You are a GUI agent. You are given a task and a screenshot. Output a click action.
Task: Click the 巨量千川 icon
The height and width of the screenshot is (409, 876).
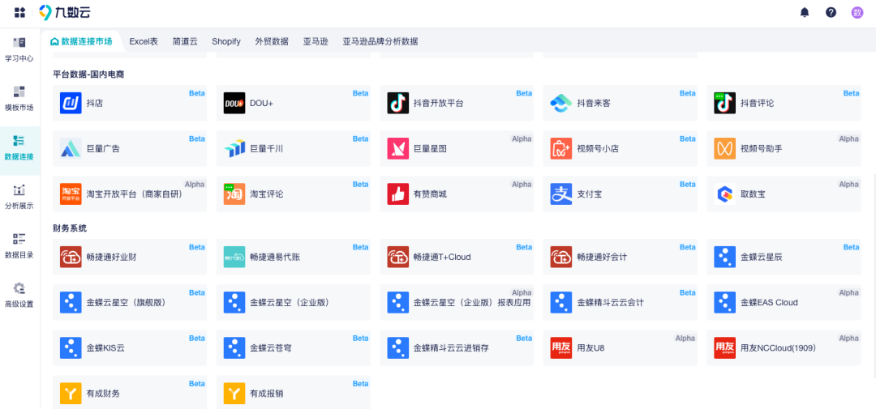click(234, 148)
